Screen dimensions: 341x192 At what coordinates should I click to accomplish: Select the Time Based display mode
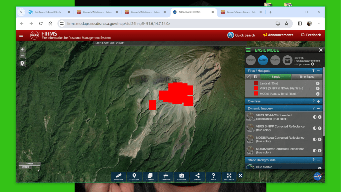click(307, 77)
